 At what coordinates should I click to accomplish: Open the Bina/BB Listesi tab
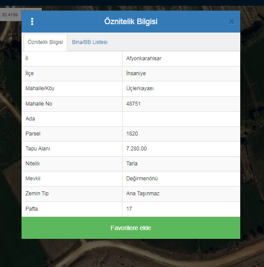[x=90, y=42]
